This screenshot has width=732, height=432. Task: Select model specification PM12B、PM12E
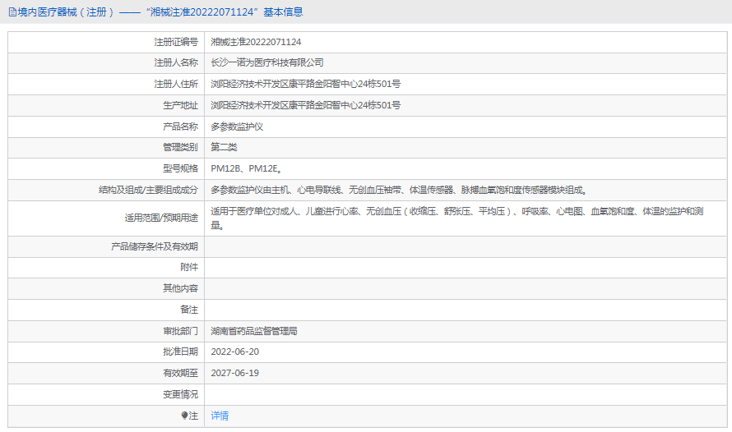tap(246, 168)
